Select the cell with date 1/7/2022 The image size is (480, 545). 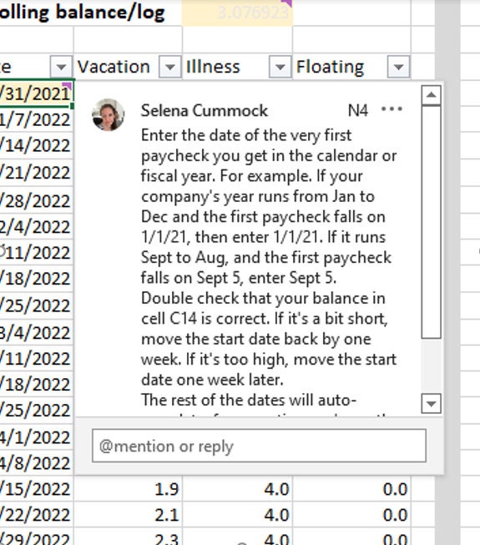[x=36, y=120]
